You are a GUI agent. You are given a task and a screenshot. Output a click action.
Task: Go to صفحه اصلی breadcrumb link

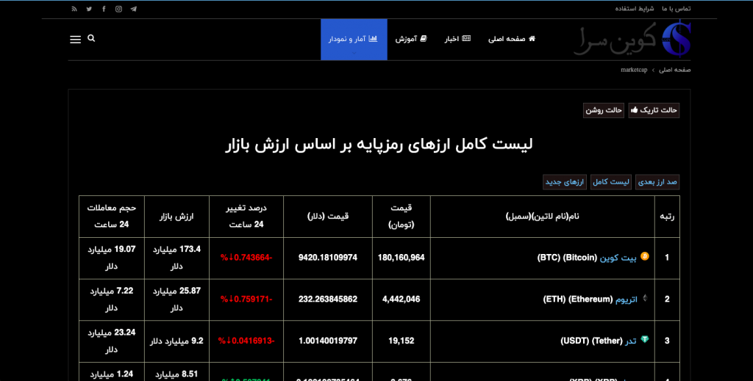point(675,70)
